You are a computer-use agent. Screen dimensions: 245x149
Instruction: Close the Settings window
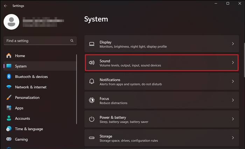coord(240,3)
